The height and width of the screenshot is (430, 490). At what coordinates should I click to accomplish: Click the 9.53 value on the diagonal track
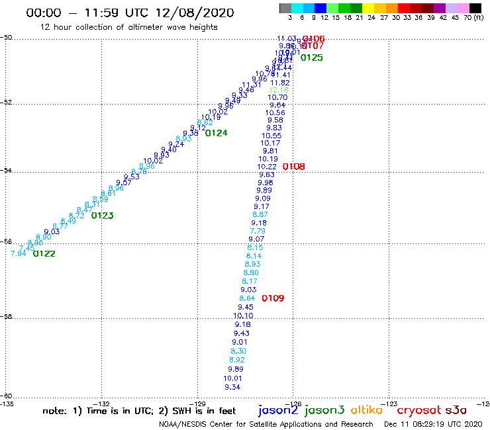coord(131,177)
